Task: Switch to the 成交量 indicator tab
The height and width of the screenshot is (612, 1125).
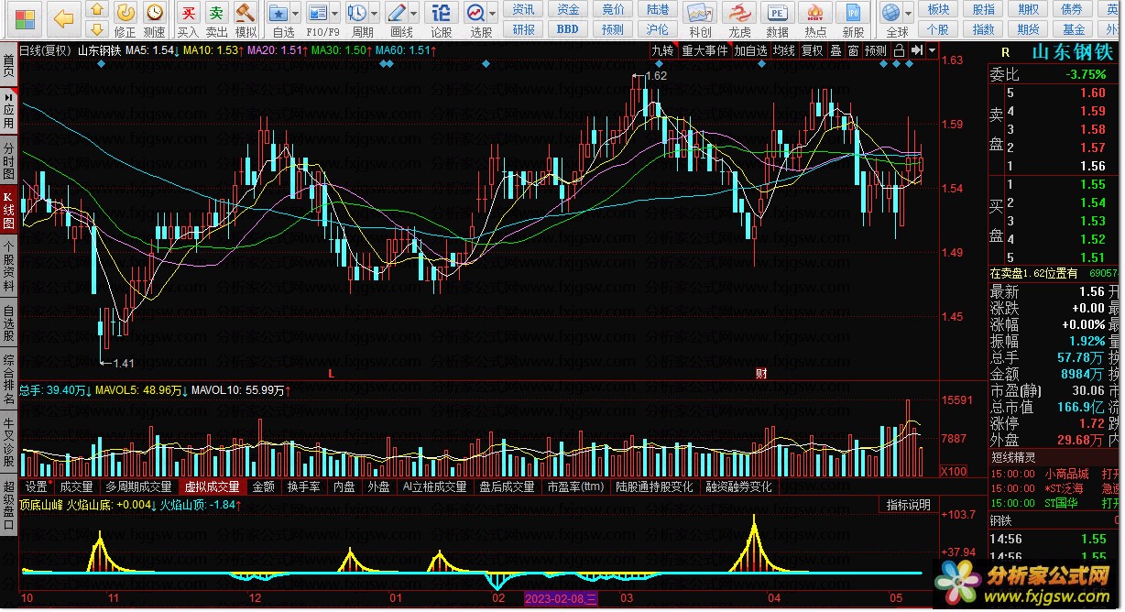Action: tap(76, 486)
